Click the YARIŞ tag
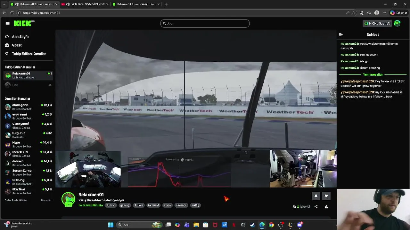This screenshot has height=230, width=410. point(195,205)
